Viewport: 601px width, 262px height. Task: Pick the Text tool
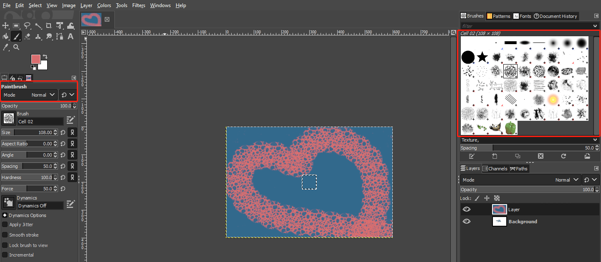click(70, 36)
